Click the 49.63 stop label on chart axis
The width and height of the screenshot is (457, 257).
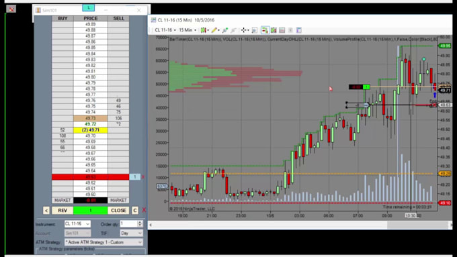(445, 105)
